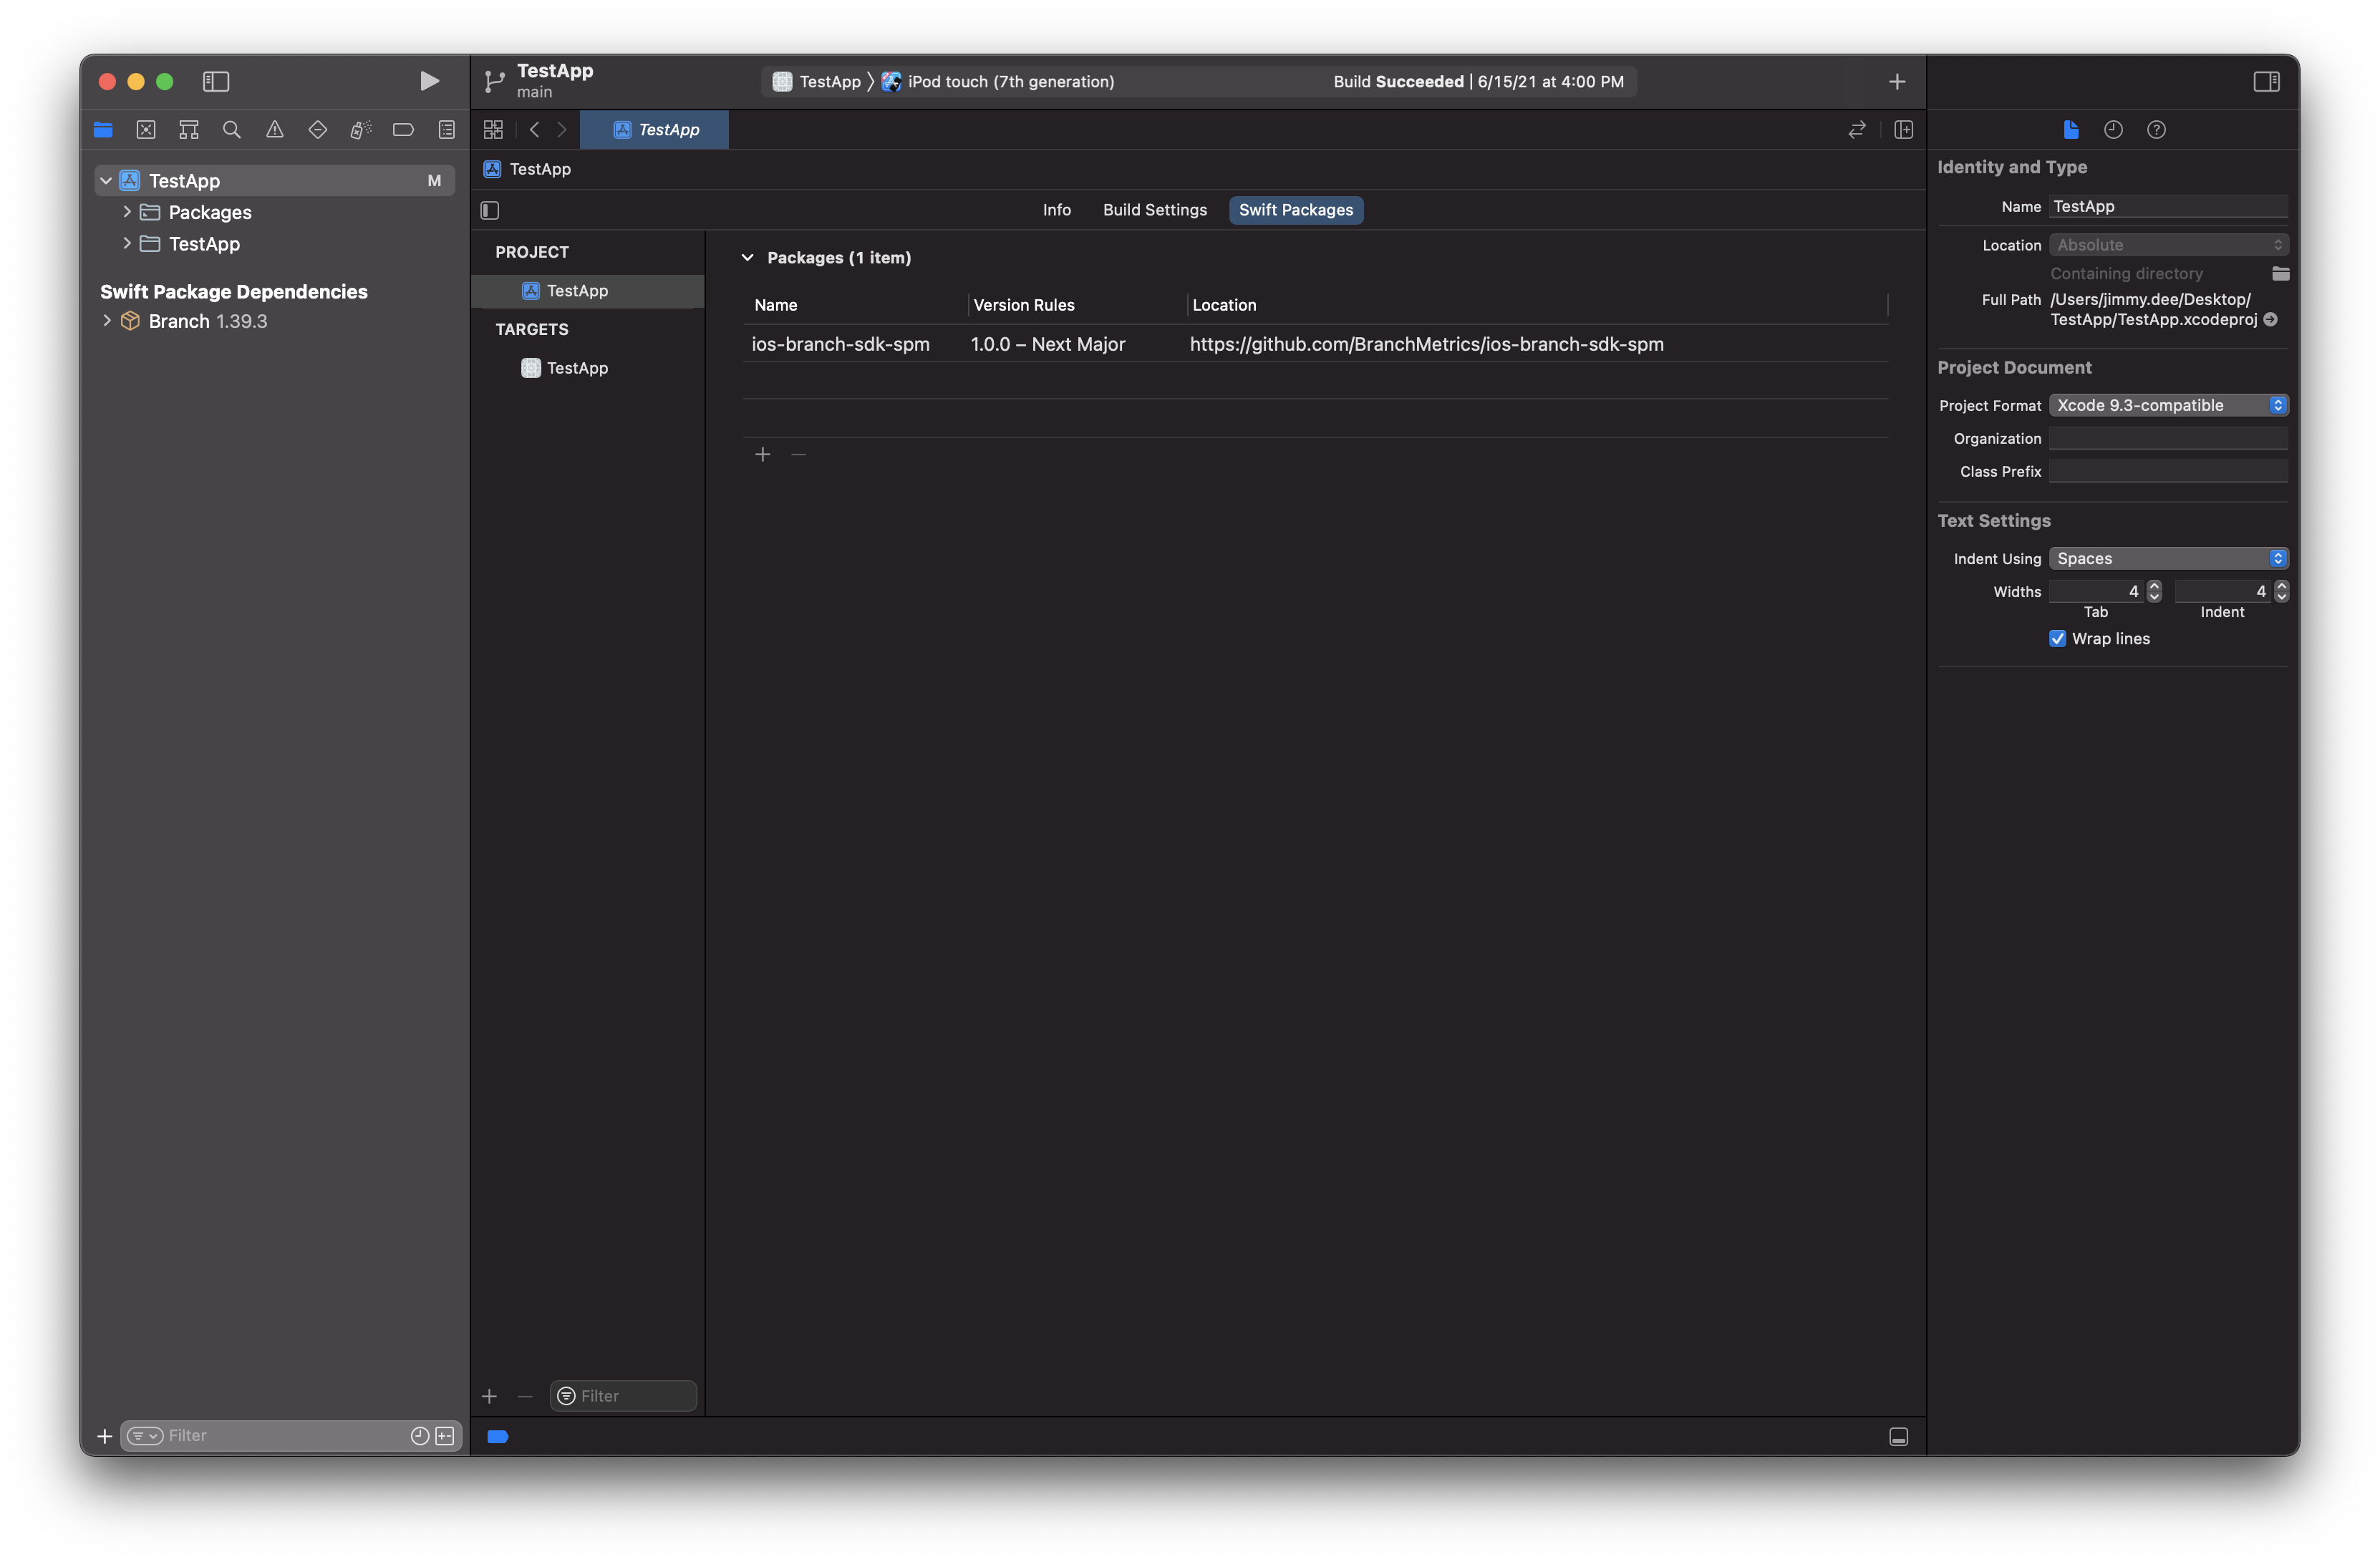Open the Breakpoint navigator

[404, 129]
